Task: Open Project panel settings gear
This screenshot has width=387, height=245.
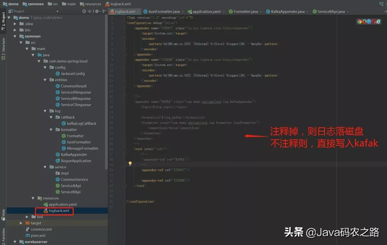Action: coord(97,11)
